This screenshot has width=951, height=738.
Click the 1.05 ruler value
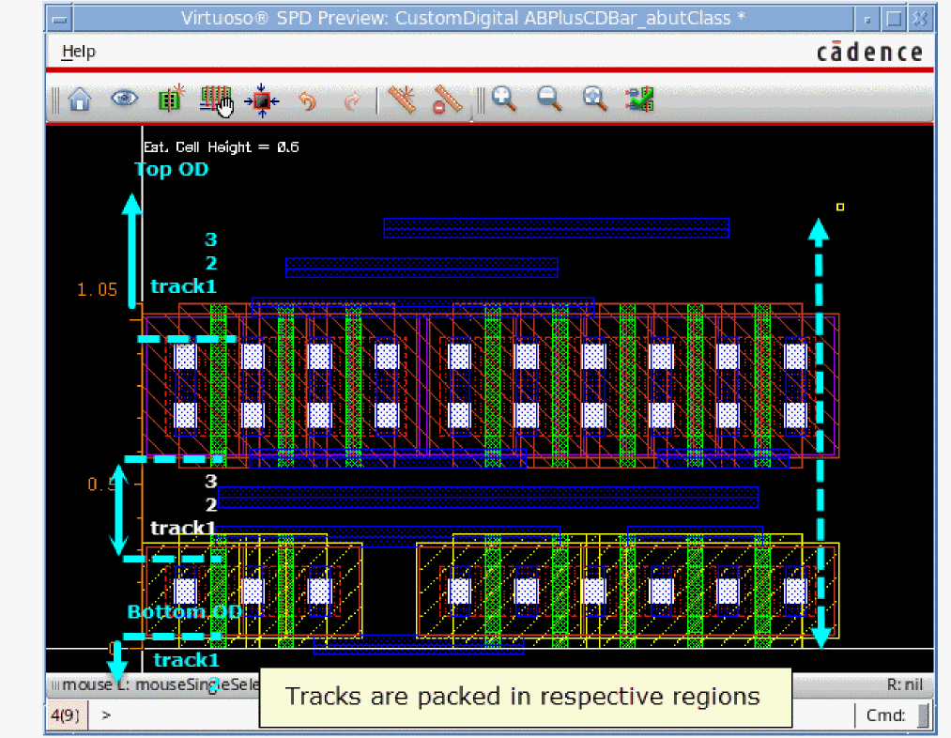[x=97, y=289]
